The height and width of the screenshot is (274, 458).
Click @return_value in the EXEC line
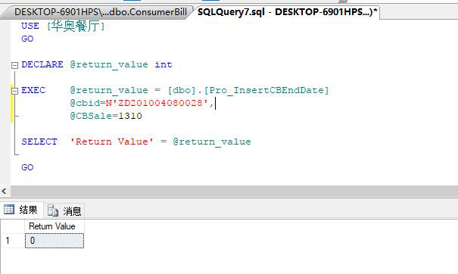click(109, 91)
